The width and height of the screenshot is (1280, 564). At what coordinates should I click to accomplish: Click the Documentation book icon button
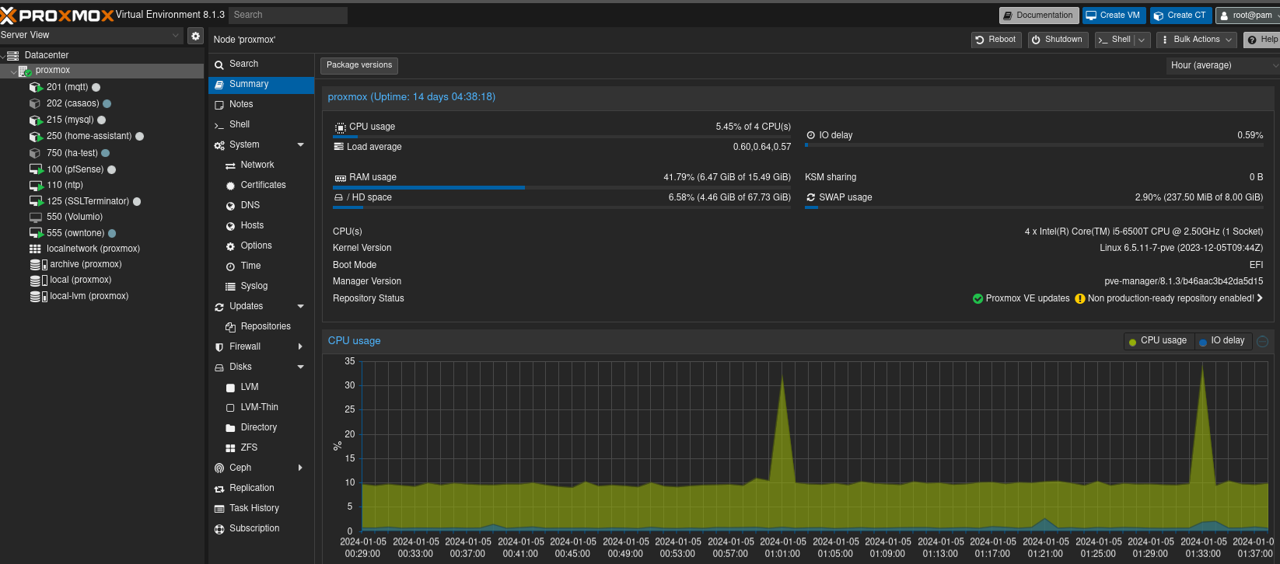click(1037, 16)
